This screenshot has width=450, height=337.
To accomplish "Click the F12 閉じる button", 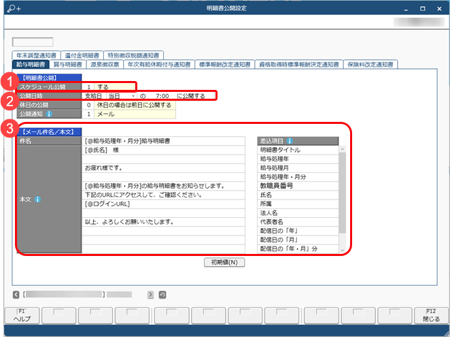I will (431, 316).
